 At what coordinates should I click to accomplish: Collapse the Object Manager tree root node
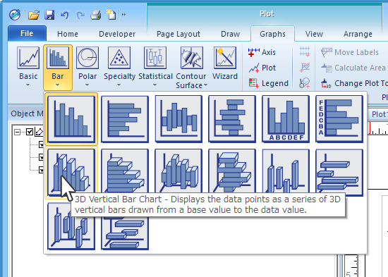[x=17, y=132]
